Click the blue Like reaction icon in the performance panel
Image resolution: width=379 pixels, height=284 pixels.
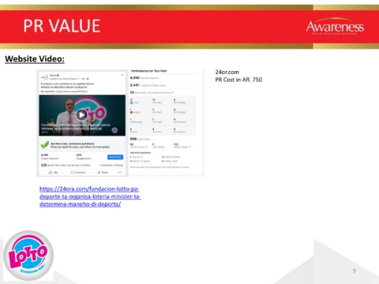(x=132, y=103)
